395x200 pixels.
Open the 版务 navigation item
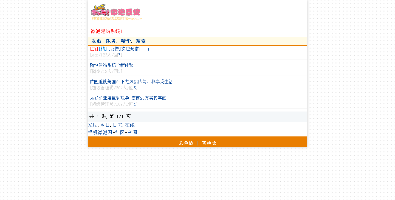[111, 41]
